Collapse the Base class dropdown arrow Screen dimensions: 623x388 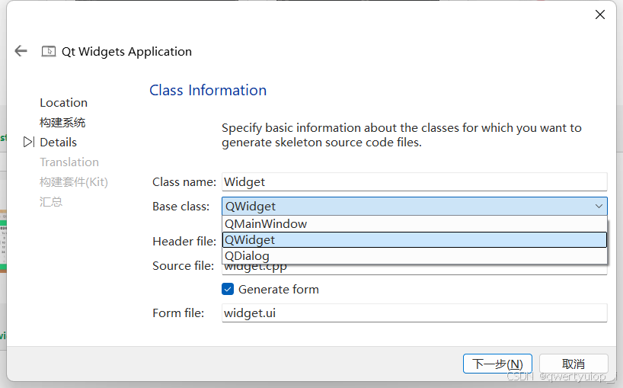599,207
